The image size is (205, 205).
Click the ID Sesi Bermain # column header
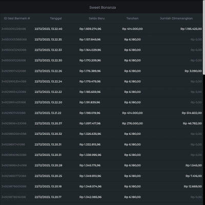[x=17, y=18]
